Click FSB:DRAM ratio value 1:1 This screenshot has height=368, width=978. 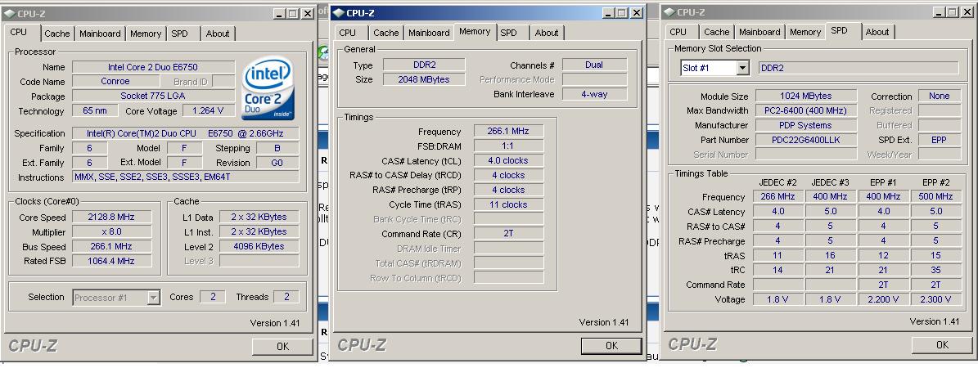[x=508, y=146]
